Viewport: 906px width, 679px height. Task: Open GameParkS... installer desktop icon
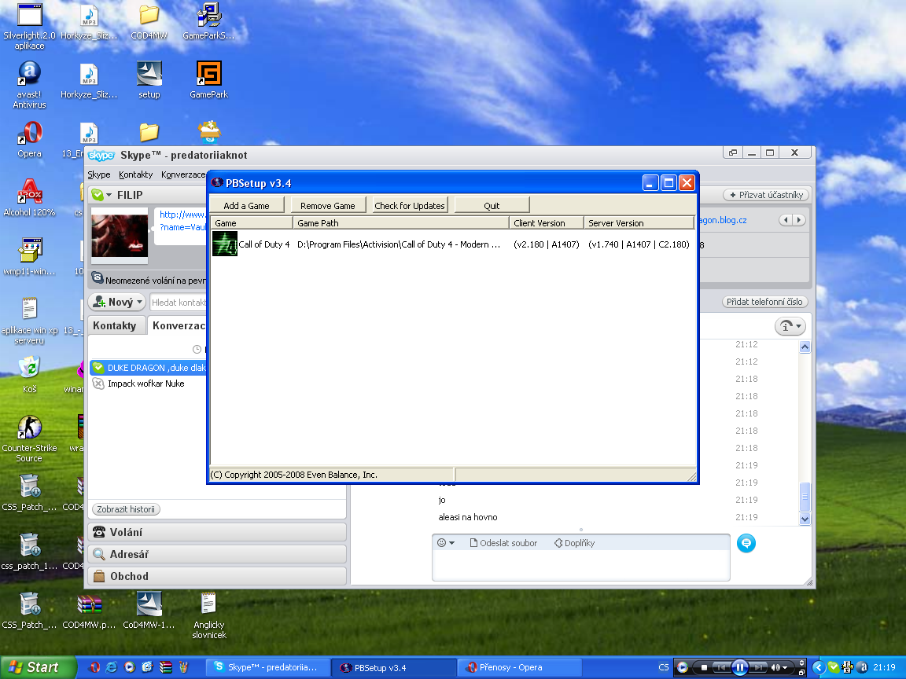[209, 22]
